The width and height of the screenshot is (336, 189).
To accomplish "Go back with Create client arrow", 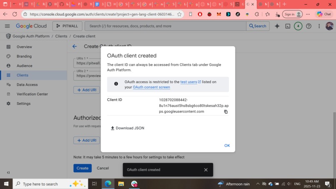I will click(75, 46).
